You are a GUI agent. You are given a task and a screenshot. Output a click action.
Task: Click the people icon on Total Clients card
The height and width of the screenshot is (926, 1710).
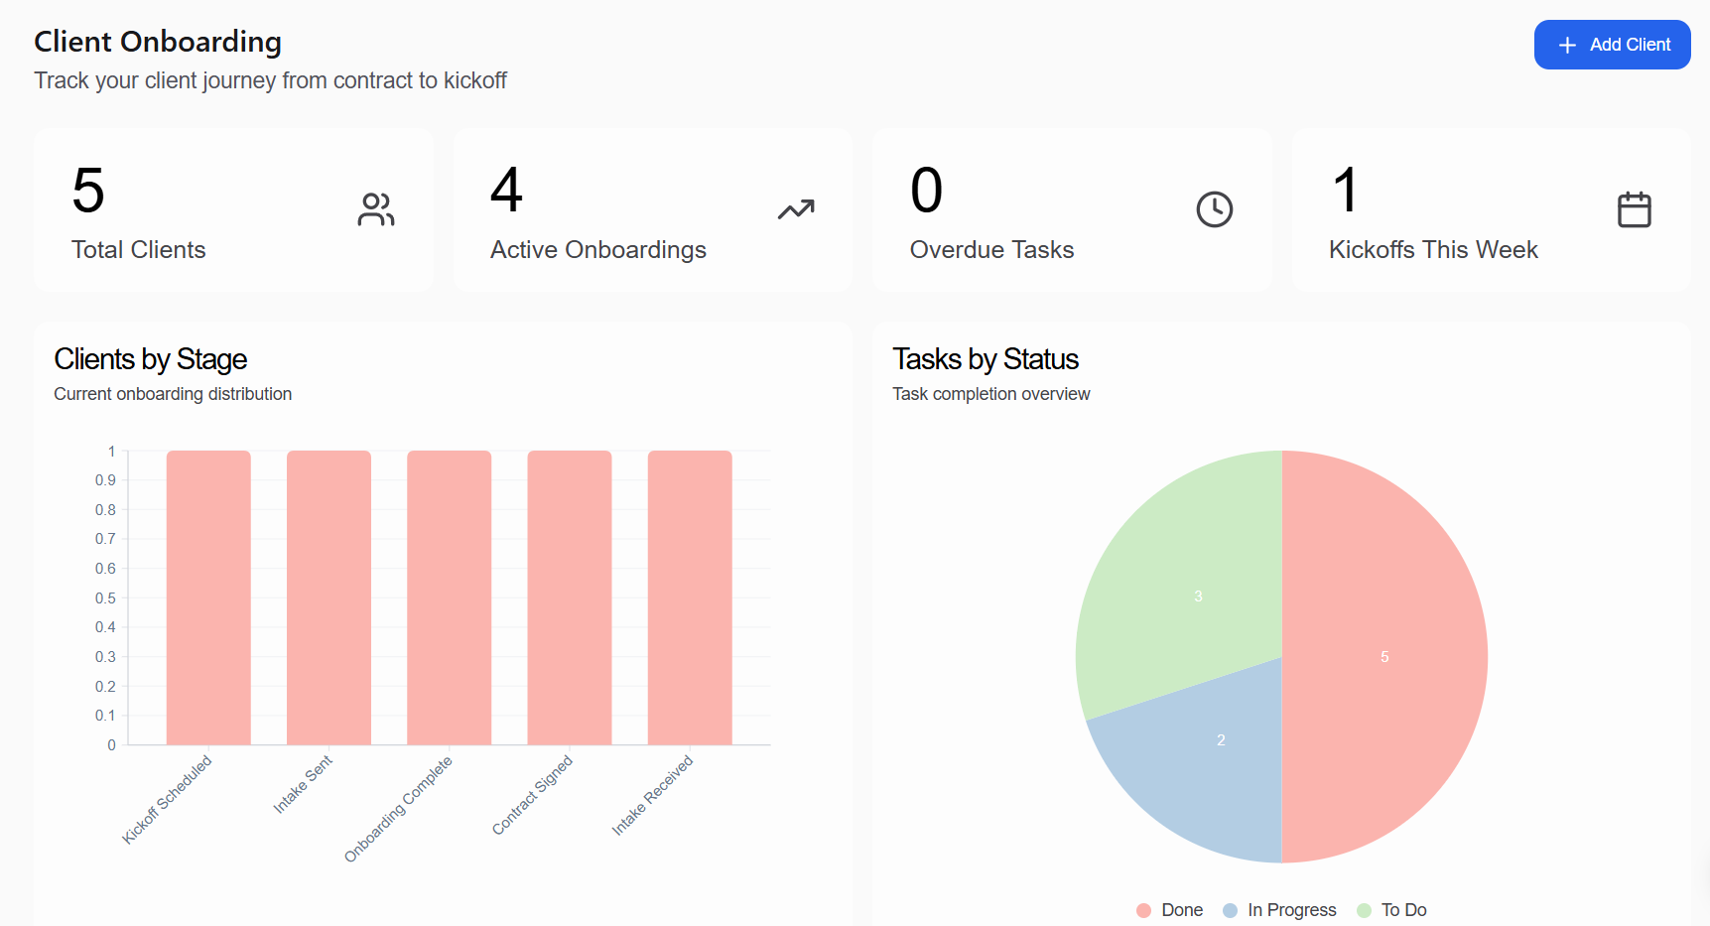point(376,209)
